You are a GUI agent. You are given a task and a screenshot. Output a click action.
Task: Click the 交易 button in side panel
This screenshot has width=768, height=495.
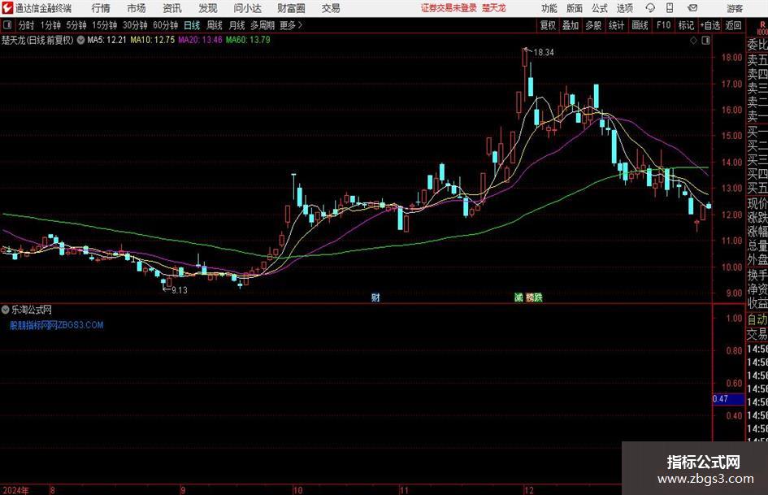pyautogui.click(x=757, y=334)
